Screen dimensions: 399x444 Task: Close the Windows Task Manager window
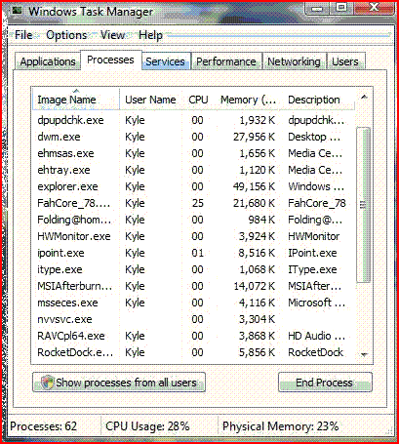374,8
